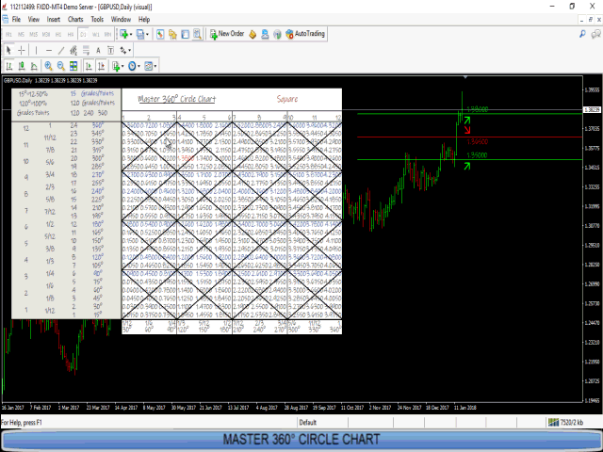Switch to the D1 timeframe

point(83,34)
